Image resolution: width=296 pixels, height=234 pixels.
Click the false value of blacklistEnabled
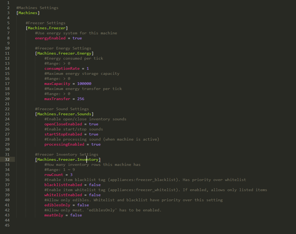click(95, 185)
